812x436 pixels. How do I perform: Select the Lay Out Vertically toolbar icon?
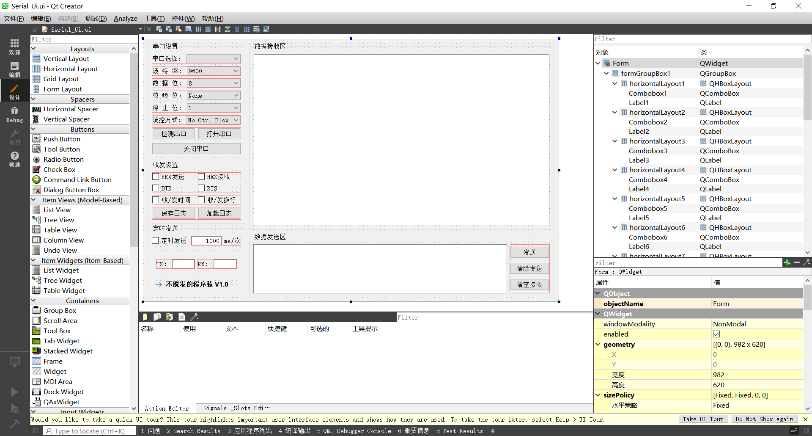coord(208,29)
